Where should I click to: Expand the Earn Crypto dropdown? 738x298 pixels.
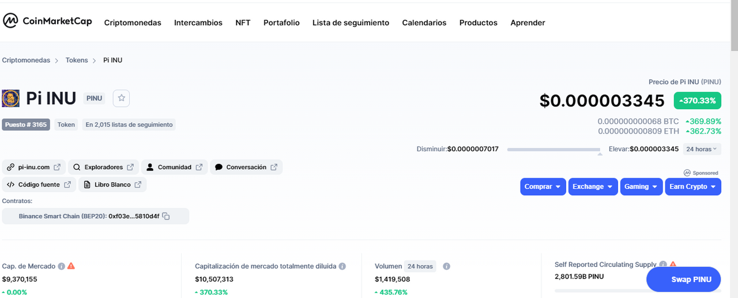tap(692, 186)
